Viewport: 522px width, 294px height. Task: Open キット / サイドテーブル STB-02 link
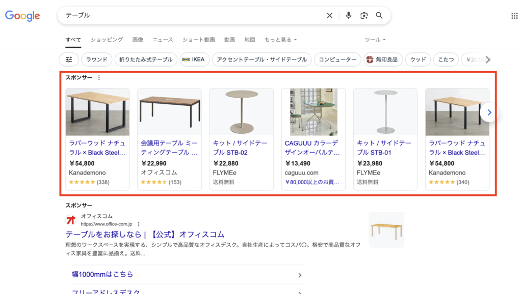[x=240, y=148]
